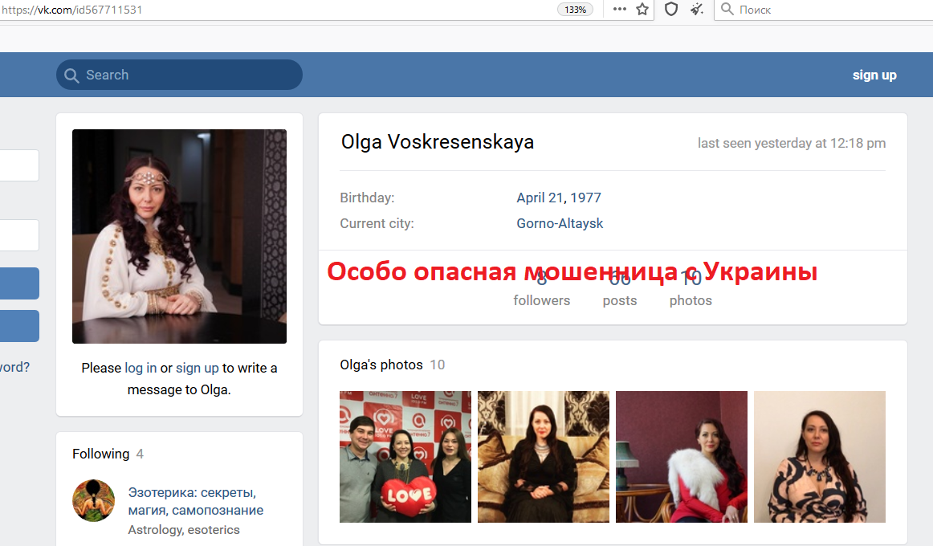Click the sign up link in header
The width and height of the screenshot is (933, 546).
point(874,75)
